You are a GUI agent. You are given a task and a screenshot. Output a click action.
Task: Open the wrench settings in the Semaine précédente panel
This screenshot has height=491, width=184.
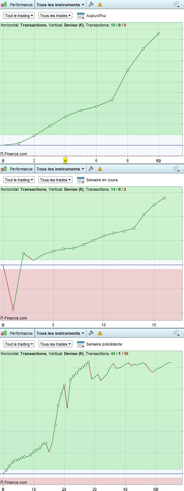tap(91, 333)
